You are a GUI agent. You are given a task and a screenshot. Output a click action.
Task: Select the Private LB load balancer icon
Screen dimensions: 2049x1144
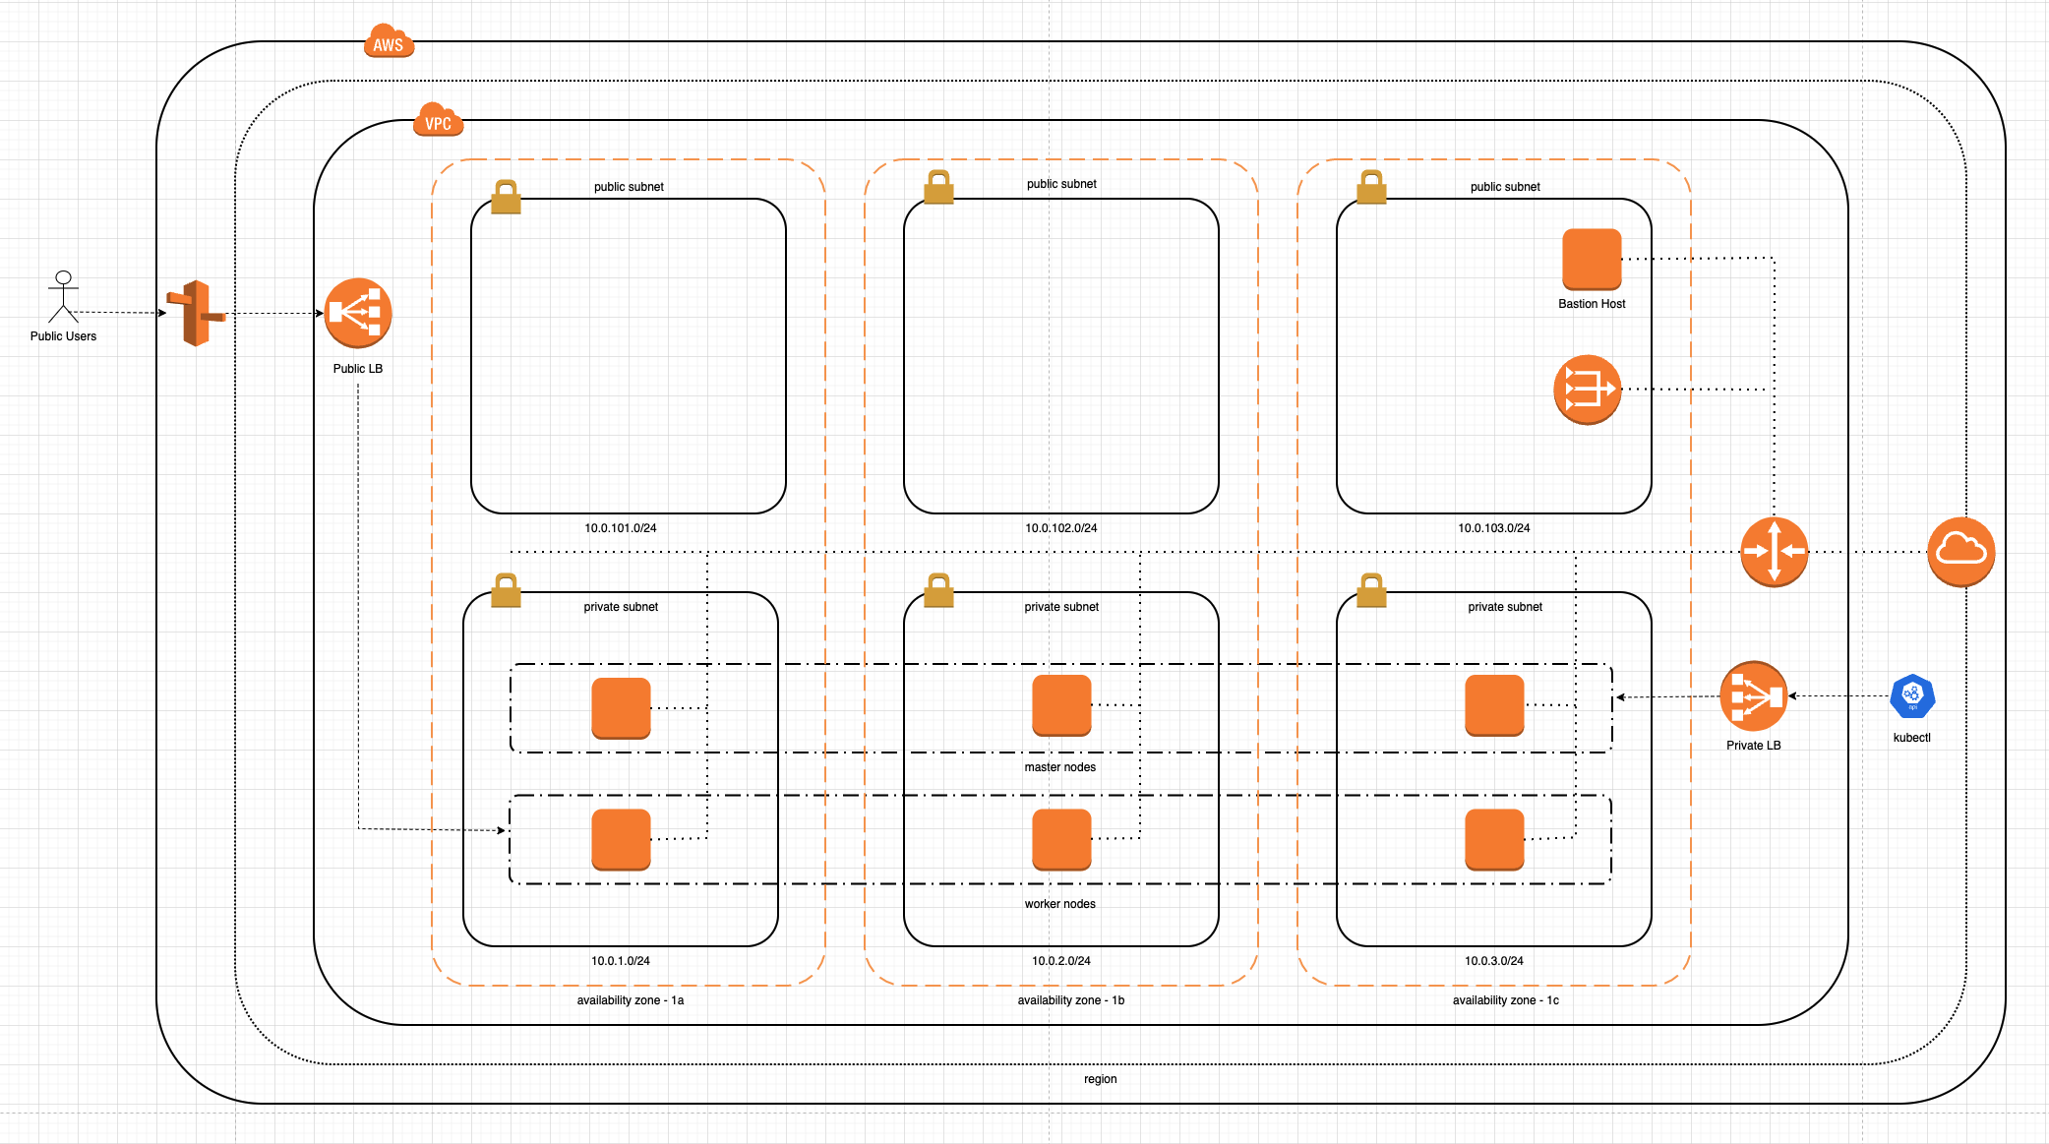click(x=1753, y=696)
